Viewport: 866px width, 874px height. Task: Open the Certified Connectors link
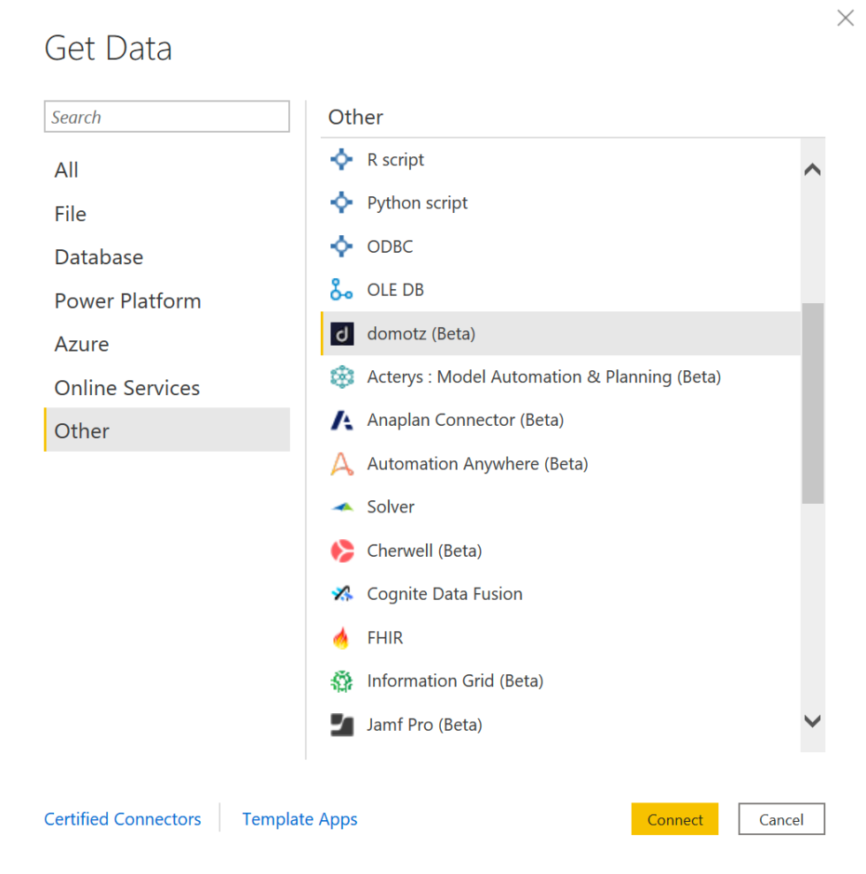[122, 819]
